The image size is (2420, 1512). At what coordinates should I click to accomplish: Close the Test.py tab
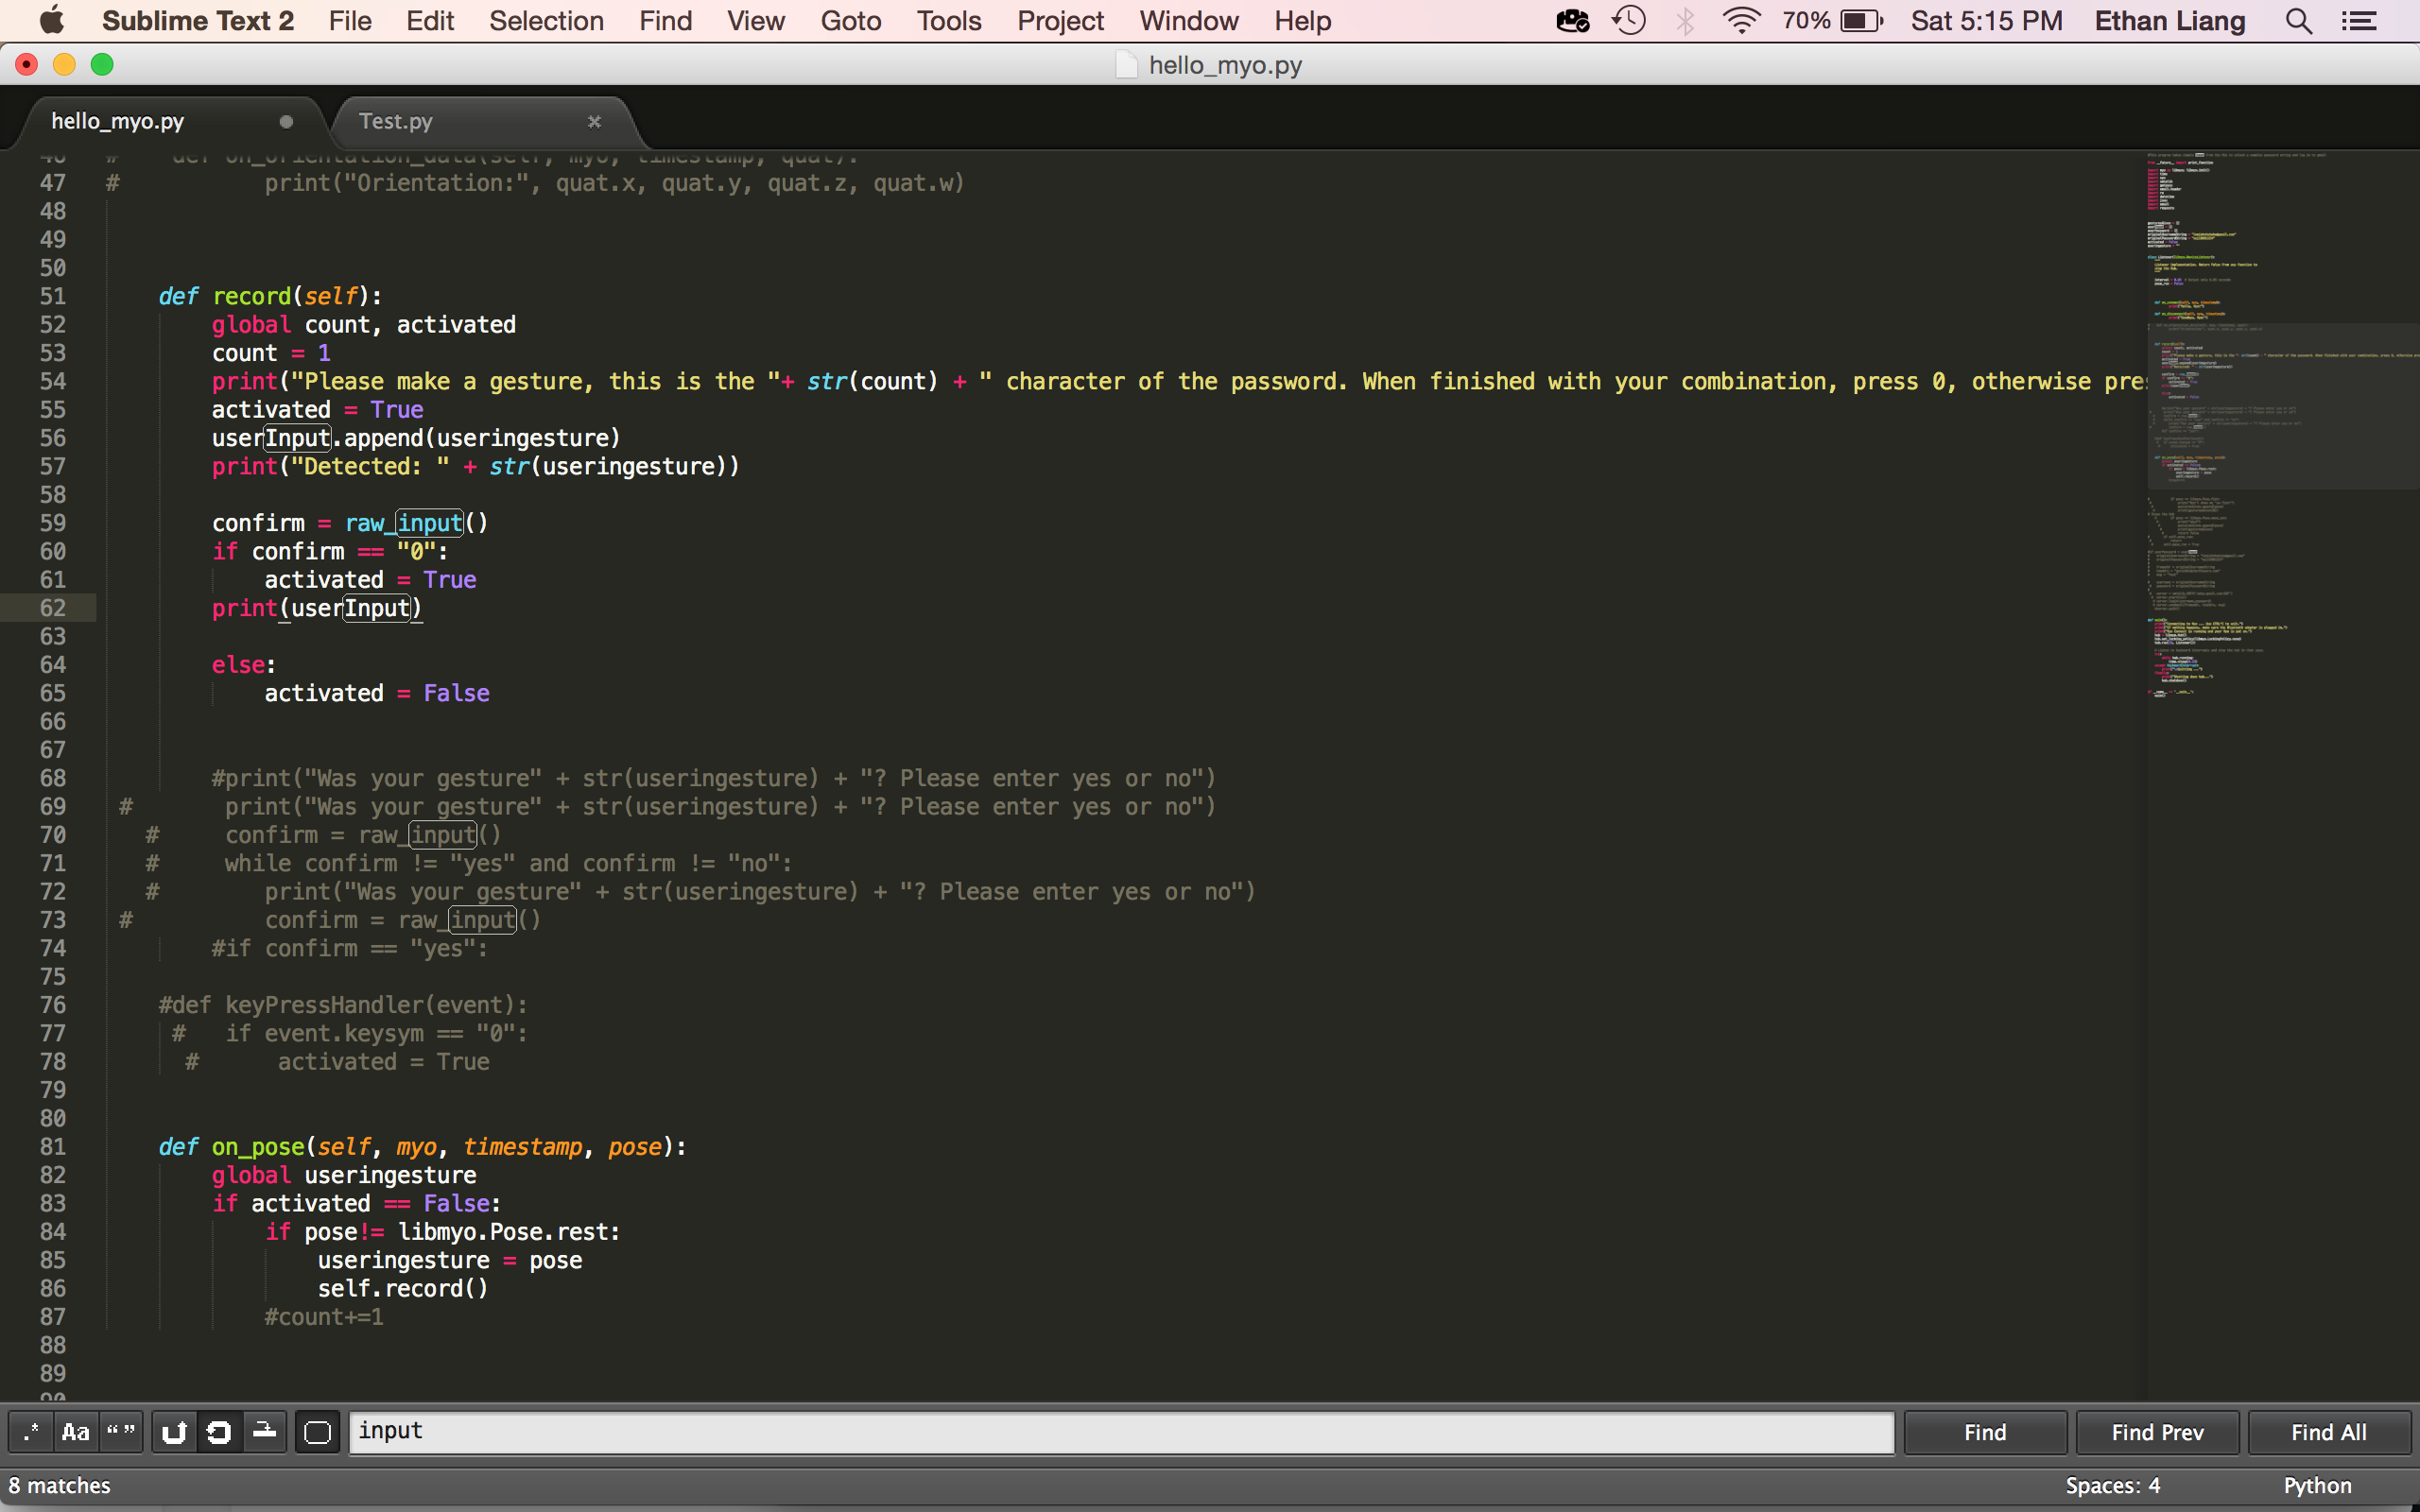(594, 121)
